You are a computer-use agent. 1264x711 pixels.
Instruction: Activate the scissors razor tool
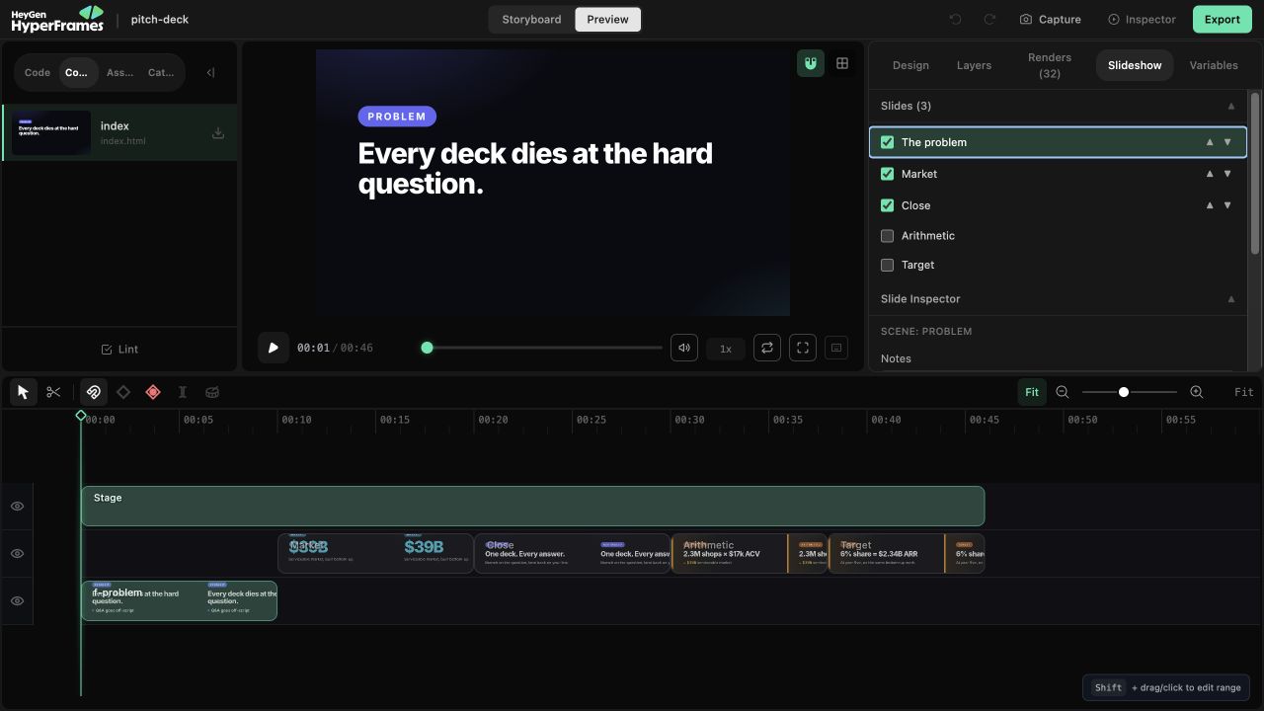[x=53, y=392]
